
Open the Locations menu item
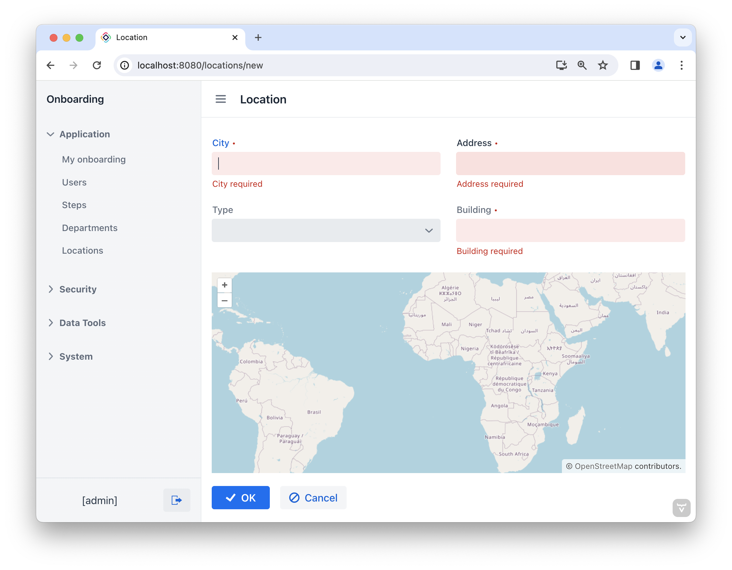[x=82, y=251]
